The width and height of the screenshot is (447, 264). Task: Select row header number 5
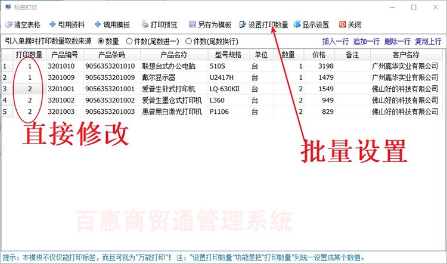pos(7,112)
